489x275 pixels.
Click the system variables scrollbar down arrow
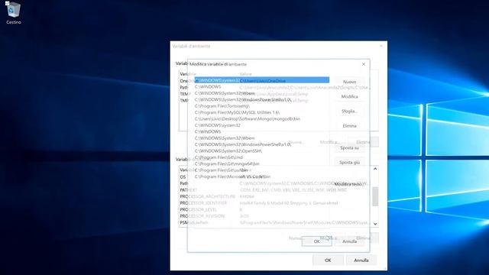[x=375, y=224]
